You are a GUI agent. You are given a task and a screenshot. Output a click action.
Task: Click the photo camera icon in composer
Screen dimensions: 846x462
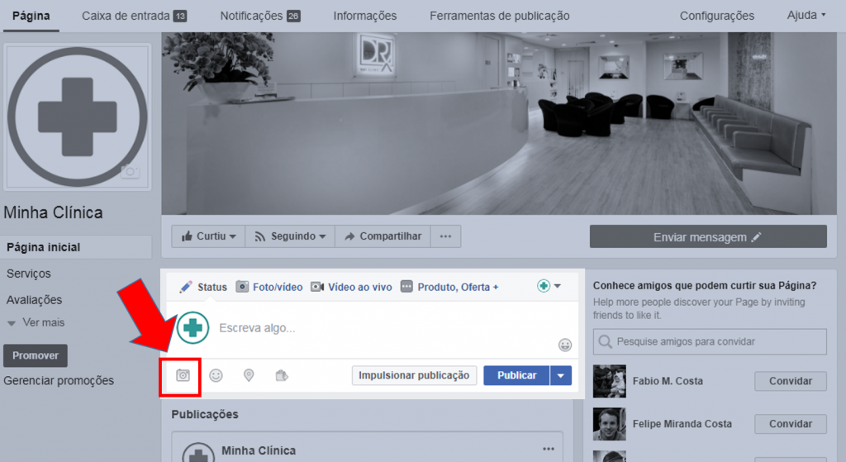(x=183, y=375)
